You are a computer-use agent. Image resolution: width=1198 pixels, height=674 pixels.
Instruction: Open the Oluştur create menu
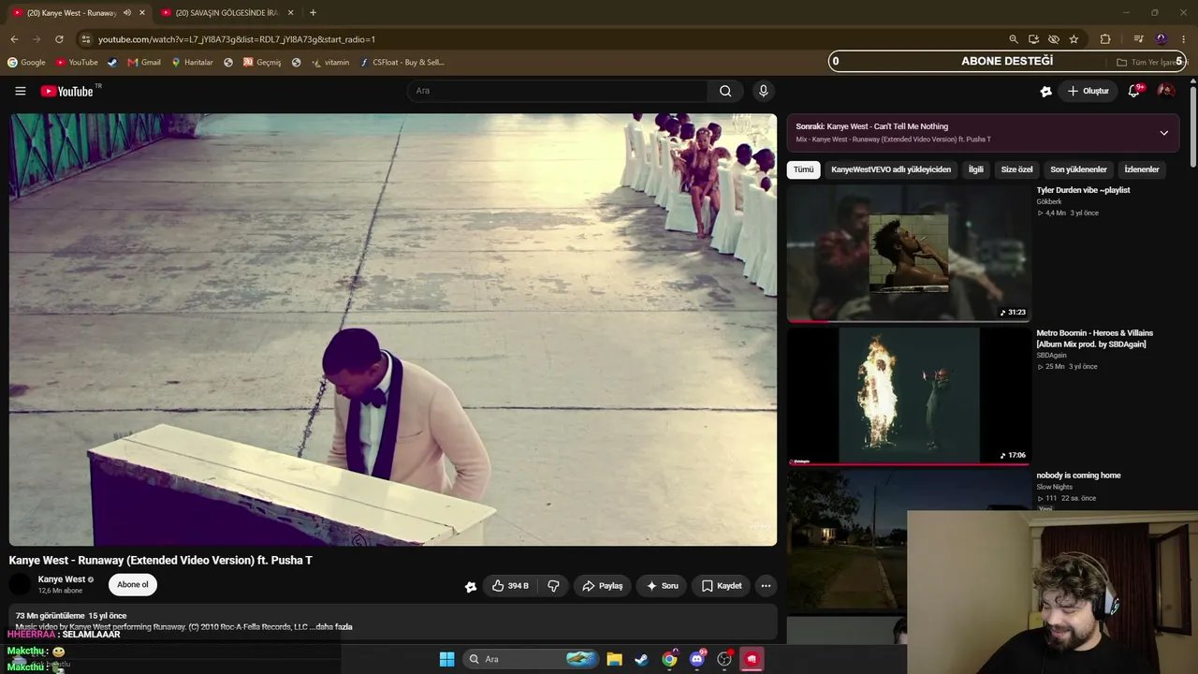point(1088,91)
